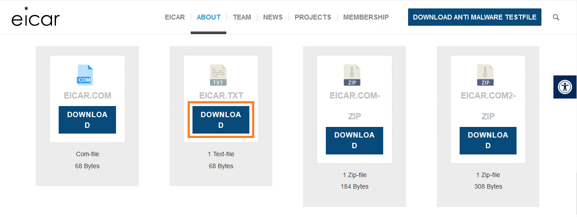Click the EICAR.COM title text
577x217 pixels.
(87, 96)
